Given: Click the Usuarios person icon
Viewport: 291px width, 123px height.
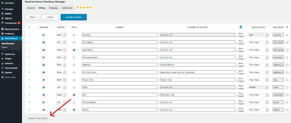Looking at the screenshot, I should coord(2,63).
